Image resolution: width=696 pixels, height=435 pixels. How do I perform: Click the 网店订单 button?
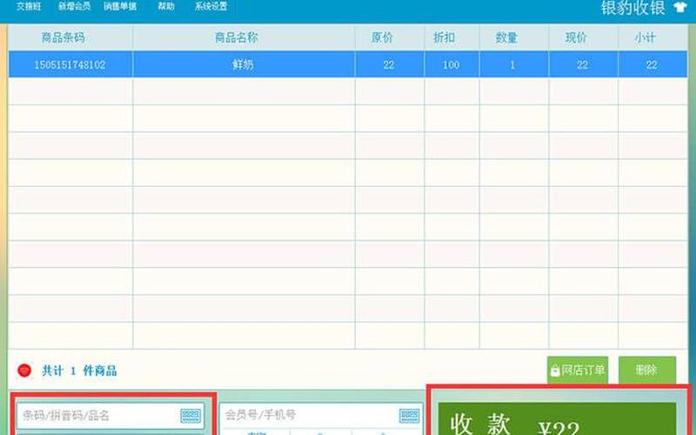[x=578, y=370]
